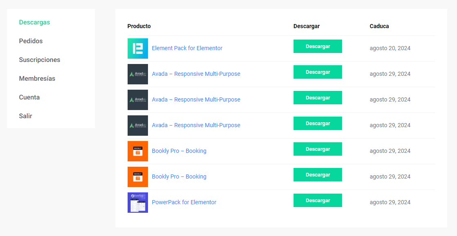This screenshot has width=457, height=236.
Task: Click Descargar in the first Bookly Pro row
Action: (318, 149)
